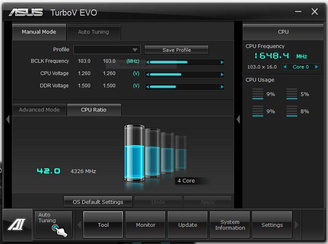Click the Apply button
The image size is (328, 244).
[x=208, y=202]
